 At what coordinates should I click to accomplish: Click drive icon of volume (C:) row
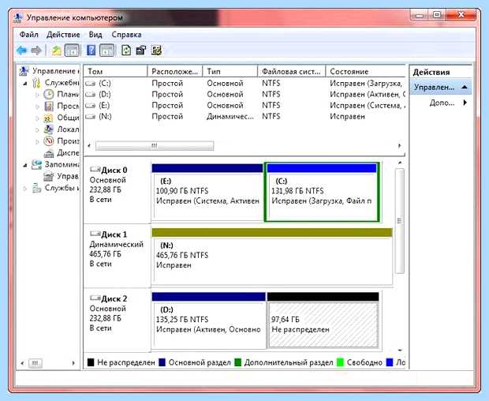[x=91, y=84]
